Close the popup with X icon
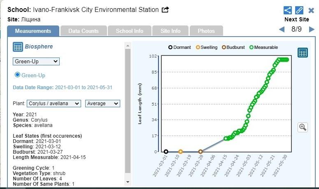 click(x=311, y=10)
